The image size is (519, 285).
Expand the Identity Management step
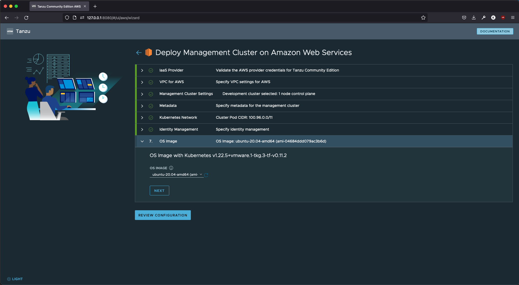coord(142,130)
